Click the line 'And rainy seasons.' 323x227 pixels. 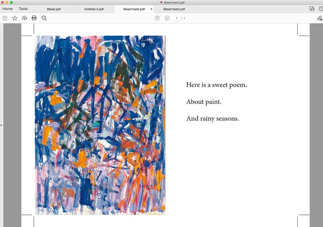213,119
